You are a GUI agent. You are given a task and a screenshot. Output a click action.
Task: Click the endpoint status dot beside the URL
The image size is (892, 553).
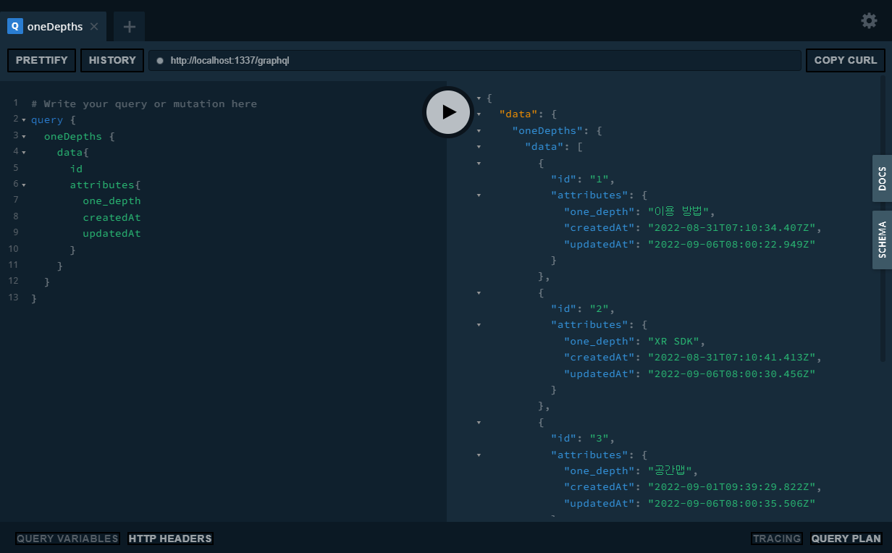point(160,61)
